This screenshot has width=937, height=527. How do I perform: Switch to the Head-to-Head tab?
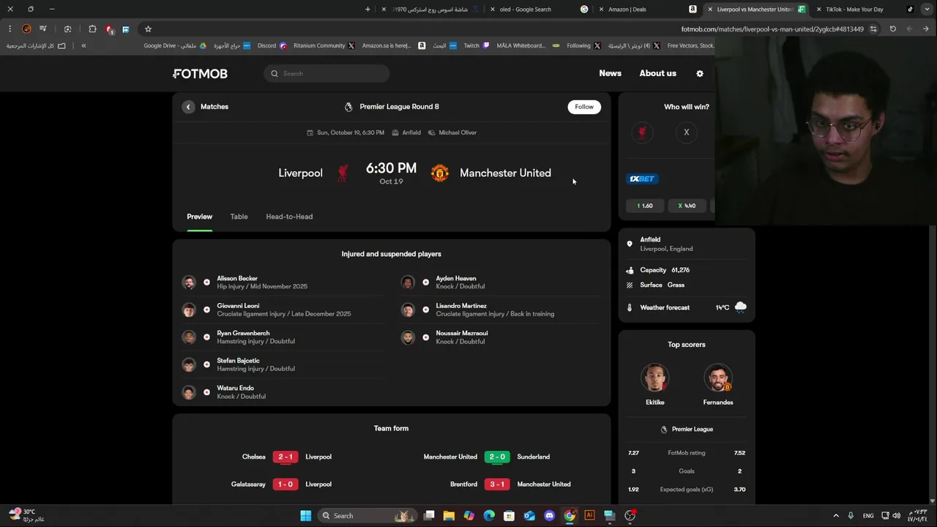click(x=289, y=217)
